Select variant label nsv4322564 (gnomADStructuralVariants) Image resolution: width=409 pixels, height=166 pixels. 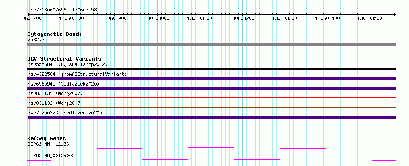point(79,74)
